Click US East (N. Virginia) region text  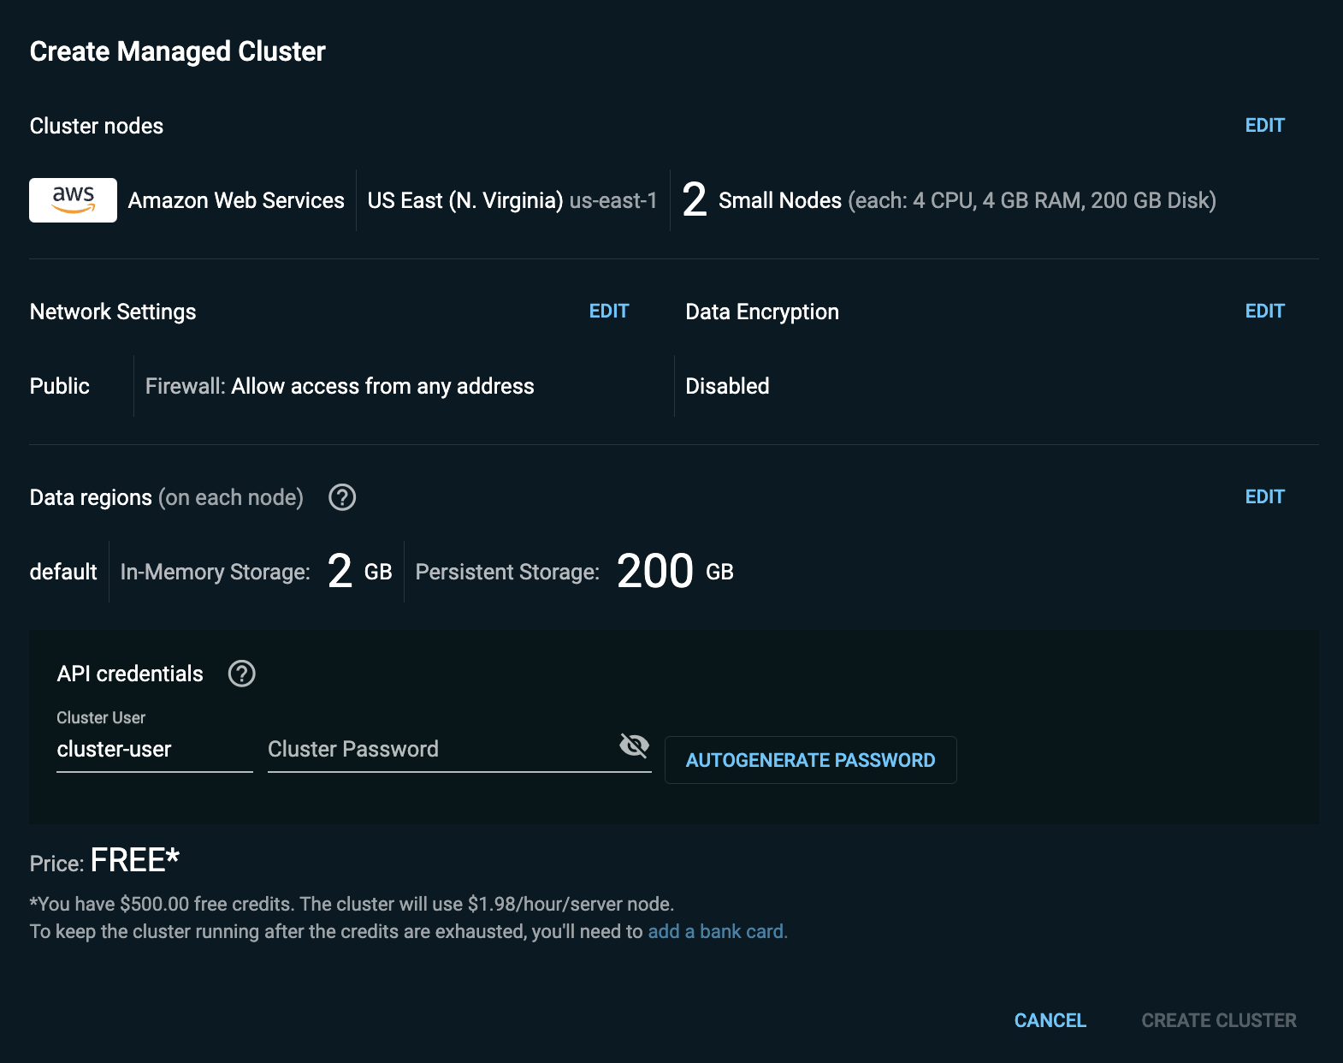465,200
